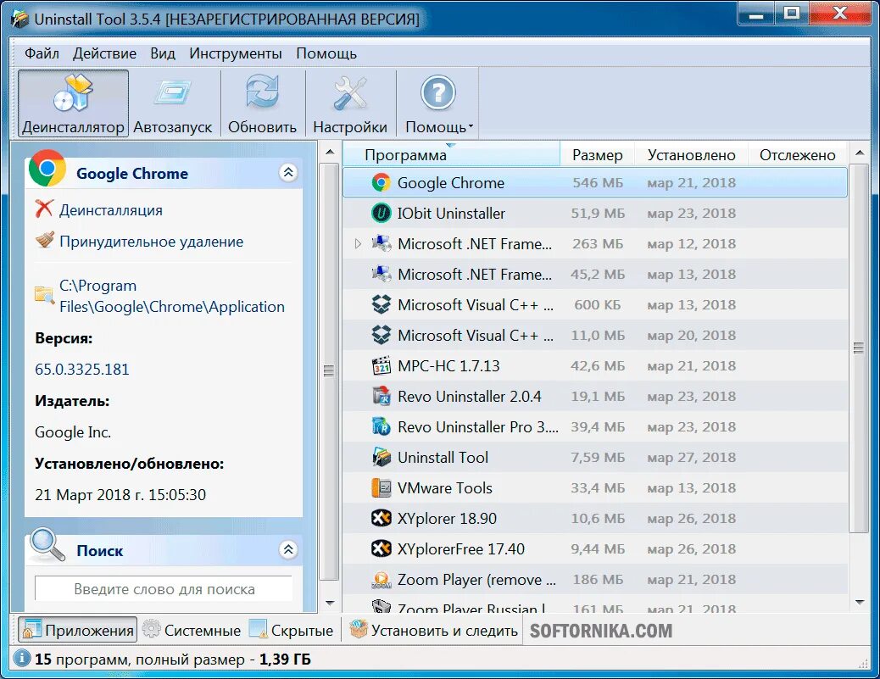This screenshot has width=880, height=679.
Task: Open the Инструменты menu
Action: coord(236,53)
